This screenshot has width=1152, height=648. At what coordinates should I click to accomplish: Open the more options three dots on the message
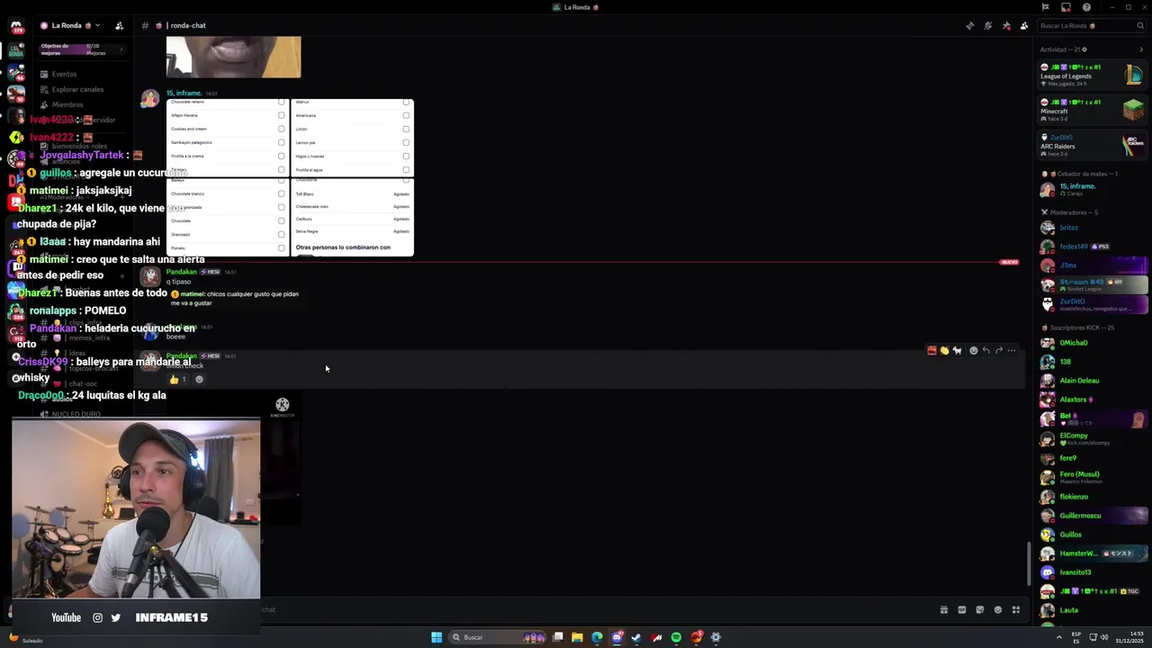point(1012,351)
